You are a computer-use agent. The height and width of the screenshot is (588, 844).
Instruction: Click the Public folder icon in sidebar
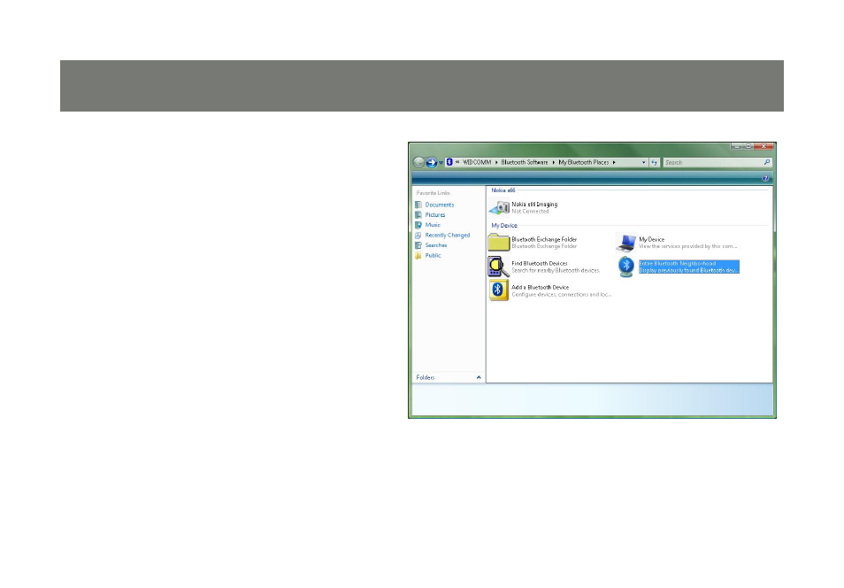click(x=418, y=256)
